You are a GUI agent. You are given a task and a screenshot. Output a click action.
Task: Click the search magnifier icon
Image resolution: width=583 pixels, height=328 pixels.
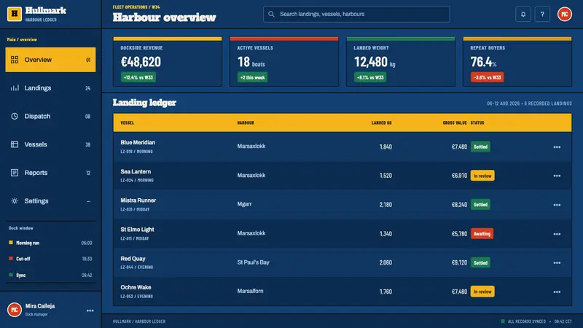pyautogui.click(x=271, y=14)
